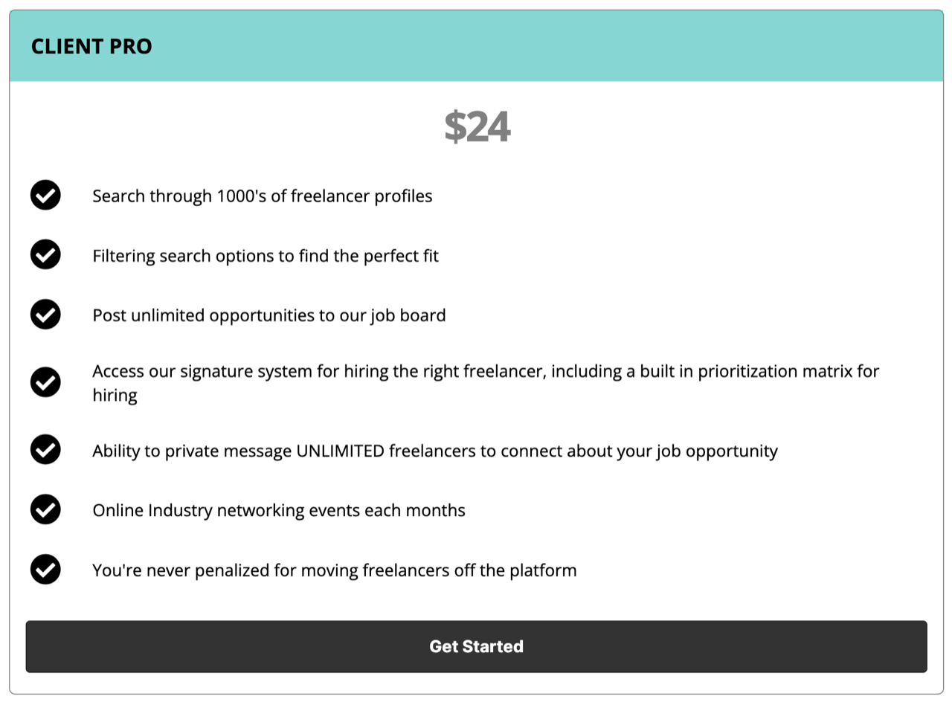
Task: Click the word 'hiring' on the wrapped line
Action: [115, 396]
